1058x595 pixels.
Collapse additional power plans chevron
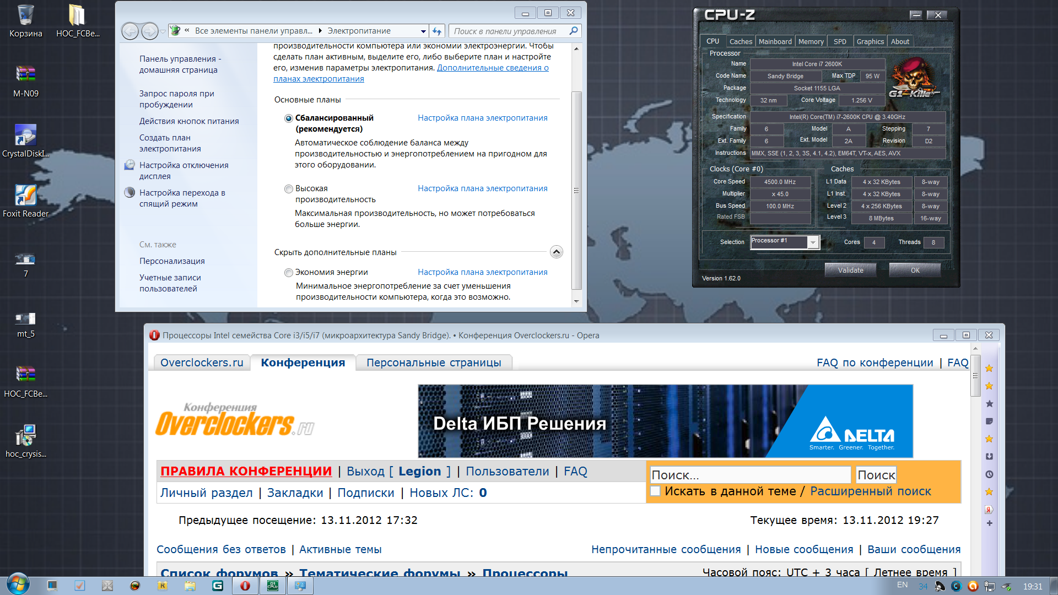pos(557,252)
